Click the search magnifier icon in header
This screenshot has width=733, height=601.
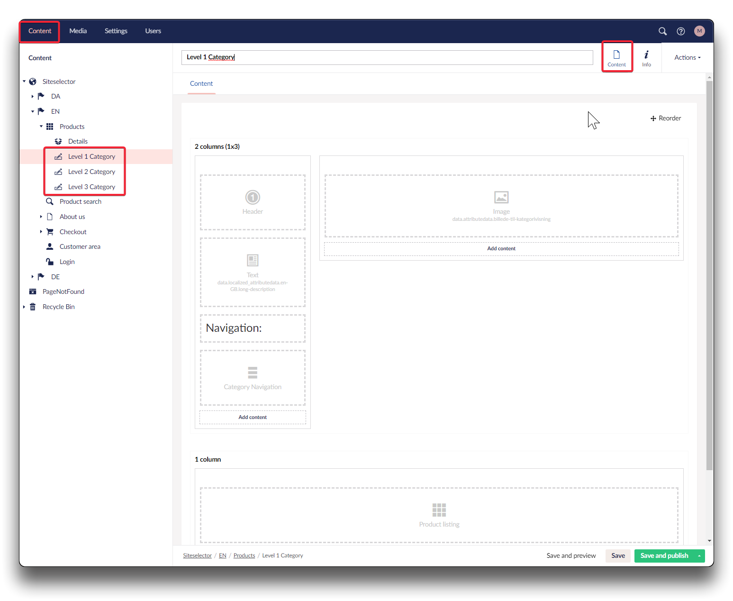point(662,31)
